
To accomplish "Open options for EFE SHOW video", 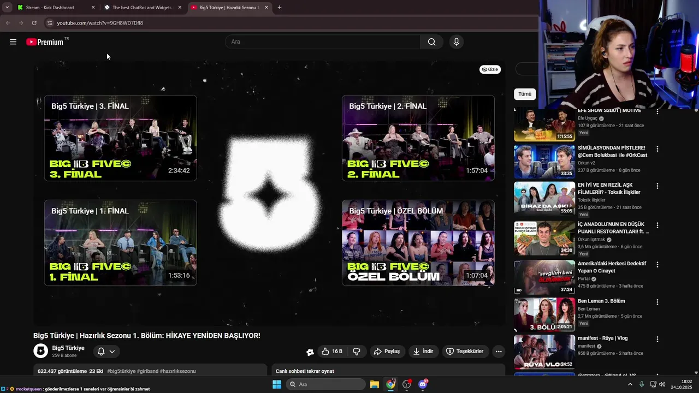I will (657, 112).
